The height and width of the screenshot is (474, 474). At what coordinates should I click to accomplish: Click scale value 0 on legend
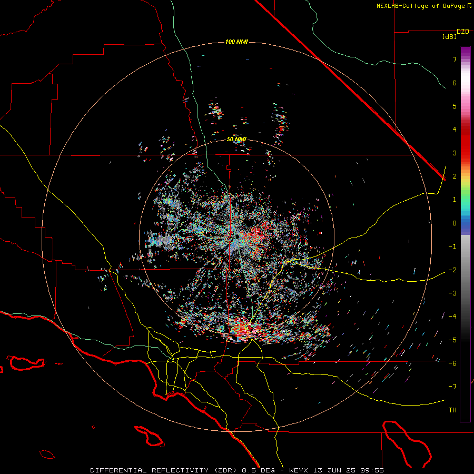tap(455, 223)
